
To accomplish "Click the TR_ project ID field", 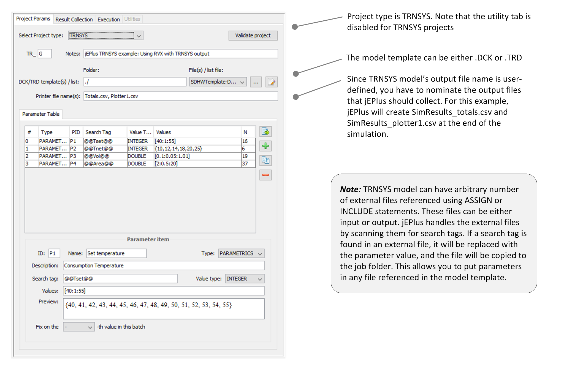I will pyautogui.click(x=45, y=54).
